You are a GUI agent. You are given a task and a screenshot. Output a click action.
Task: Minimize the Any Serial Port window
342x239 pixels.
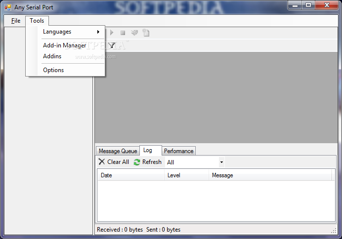(295, 5)
